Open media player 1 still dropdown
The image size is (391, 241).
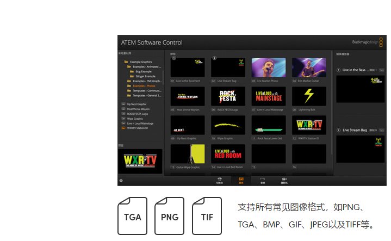pos(382,70)
